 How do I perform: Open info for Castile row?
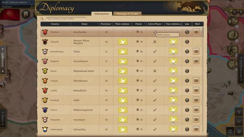(x=187, y=91)
